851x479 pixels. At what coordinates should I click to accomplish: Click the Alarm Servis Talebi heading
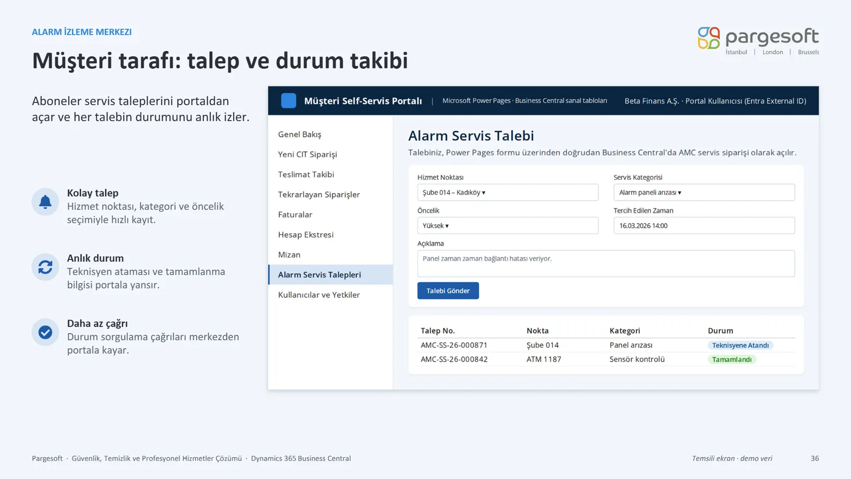[x=471, y=136]
